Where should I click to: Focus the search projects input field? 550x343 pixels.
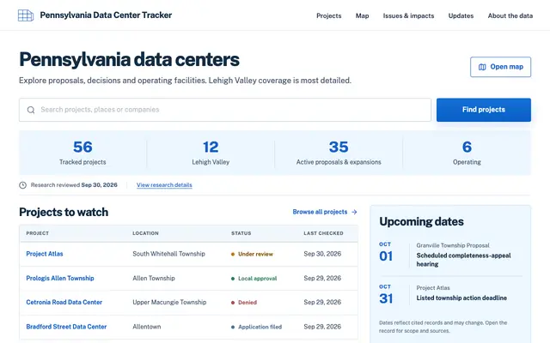click(225, 110)
